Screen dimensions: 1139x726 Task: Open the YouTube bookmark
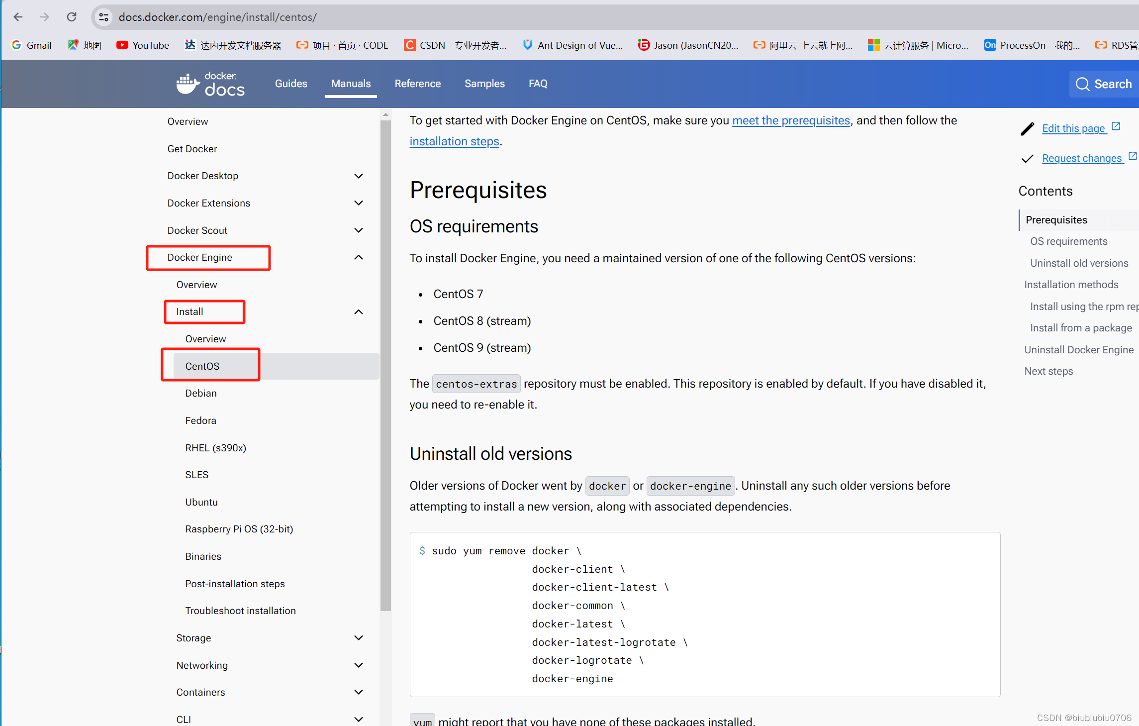click(143, 45)
